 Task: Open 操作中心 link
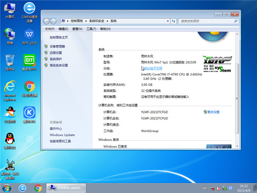coord(56,129)
